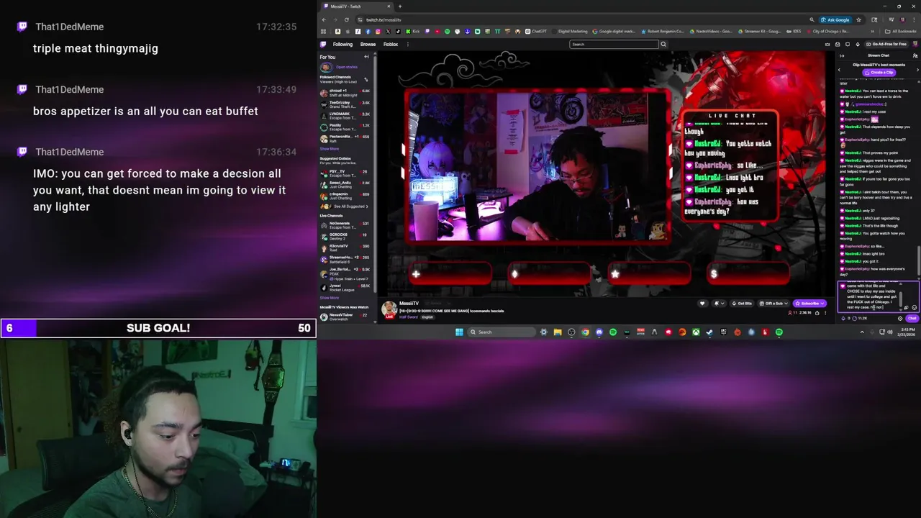Send message with the Chat button

pos(912,318)
